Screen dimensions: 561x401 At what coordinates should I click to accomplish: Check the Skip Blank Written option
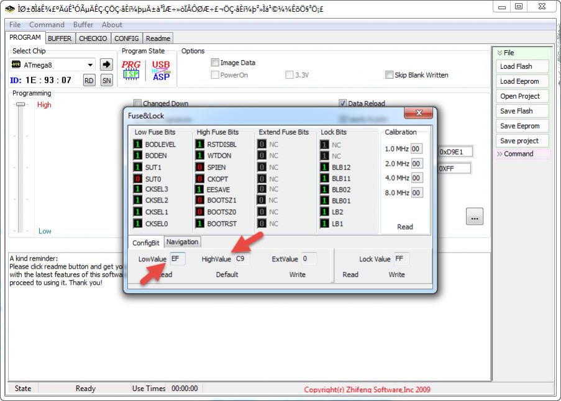pyautogui.click(x=390, y=75)
